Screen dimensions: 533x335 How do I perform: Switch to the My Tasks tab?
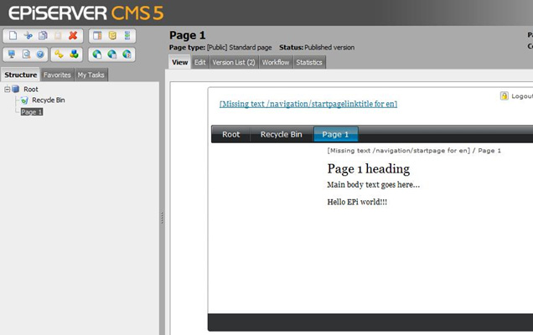[91, 75]
